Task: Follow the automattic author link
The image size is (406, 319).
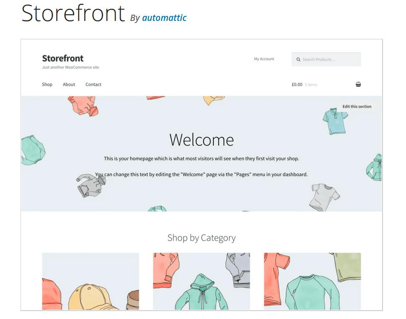Action: [164, 18]
